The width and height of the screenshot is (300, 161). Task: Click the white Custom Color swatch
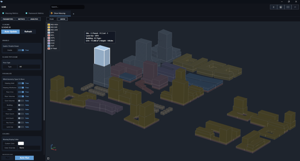click(x=21, y=143)
